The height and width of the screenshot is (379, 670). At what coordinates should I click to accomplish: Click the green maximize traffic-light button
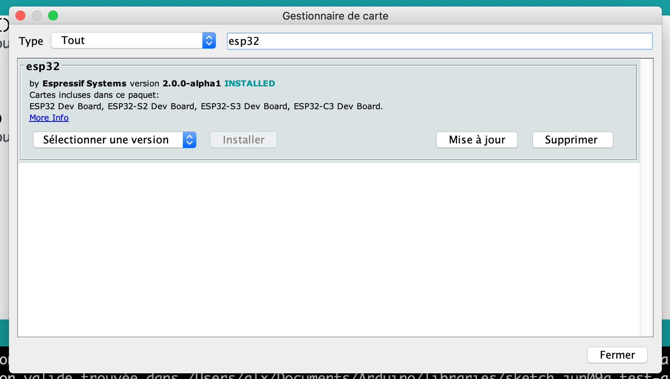coord(53,15)
